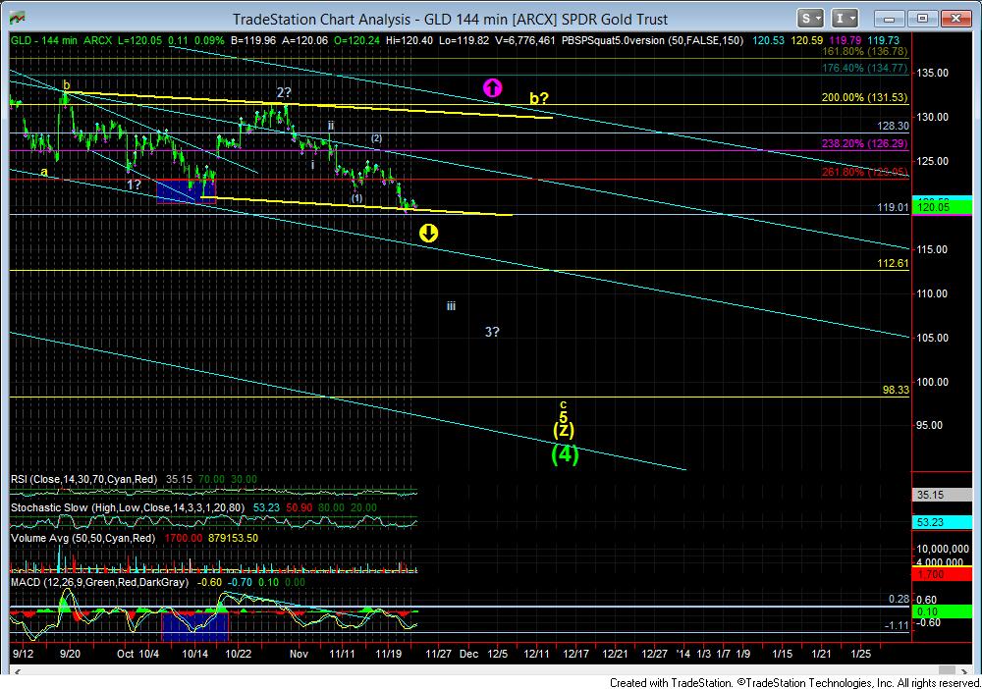Click the '135.00' price axis label

pyautogui.click(x=933, y=74)
